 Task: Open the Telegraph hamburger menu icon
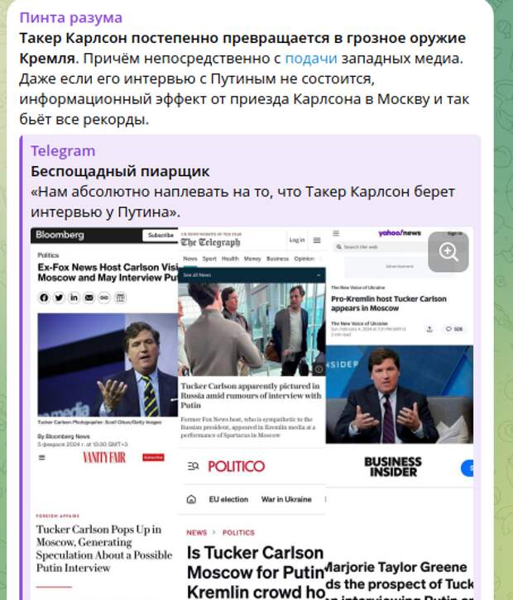pyautogui.click(x=317, y=240)
